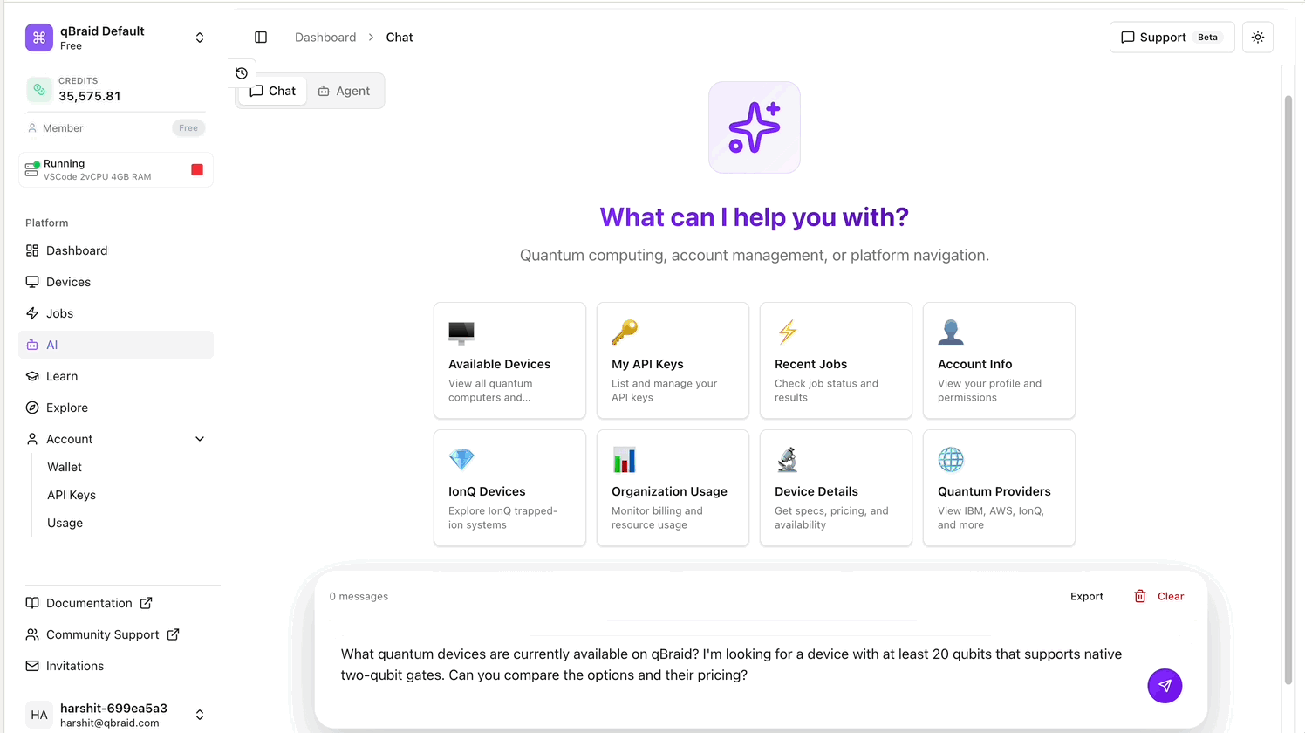Click the gem icon on IonQ Devices
1305x733 pixels.
click(x=461, y=460)
